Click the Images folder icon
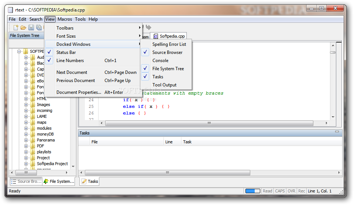This screenshot has width=354, height=205. (x=33, y=105)
